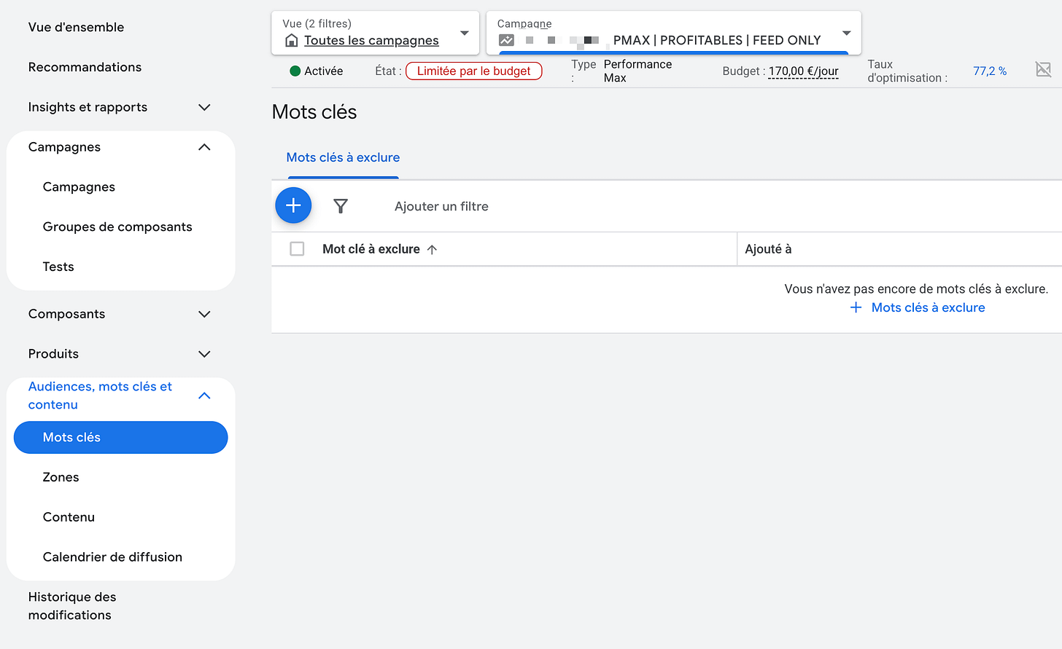Open Calendrier de diffusion
The image size is (1062, 649).
[x=112, y=557]
